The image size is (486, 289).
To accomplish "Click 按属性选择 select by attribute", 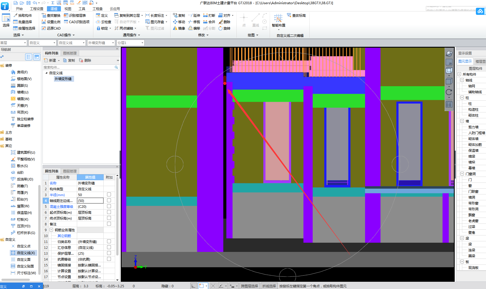I will pyautogui.click(x=24, y=28).
